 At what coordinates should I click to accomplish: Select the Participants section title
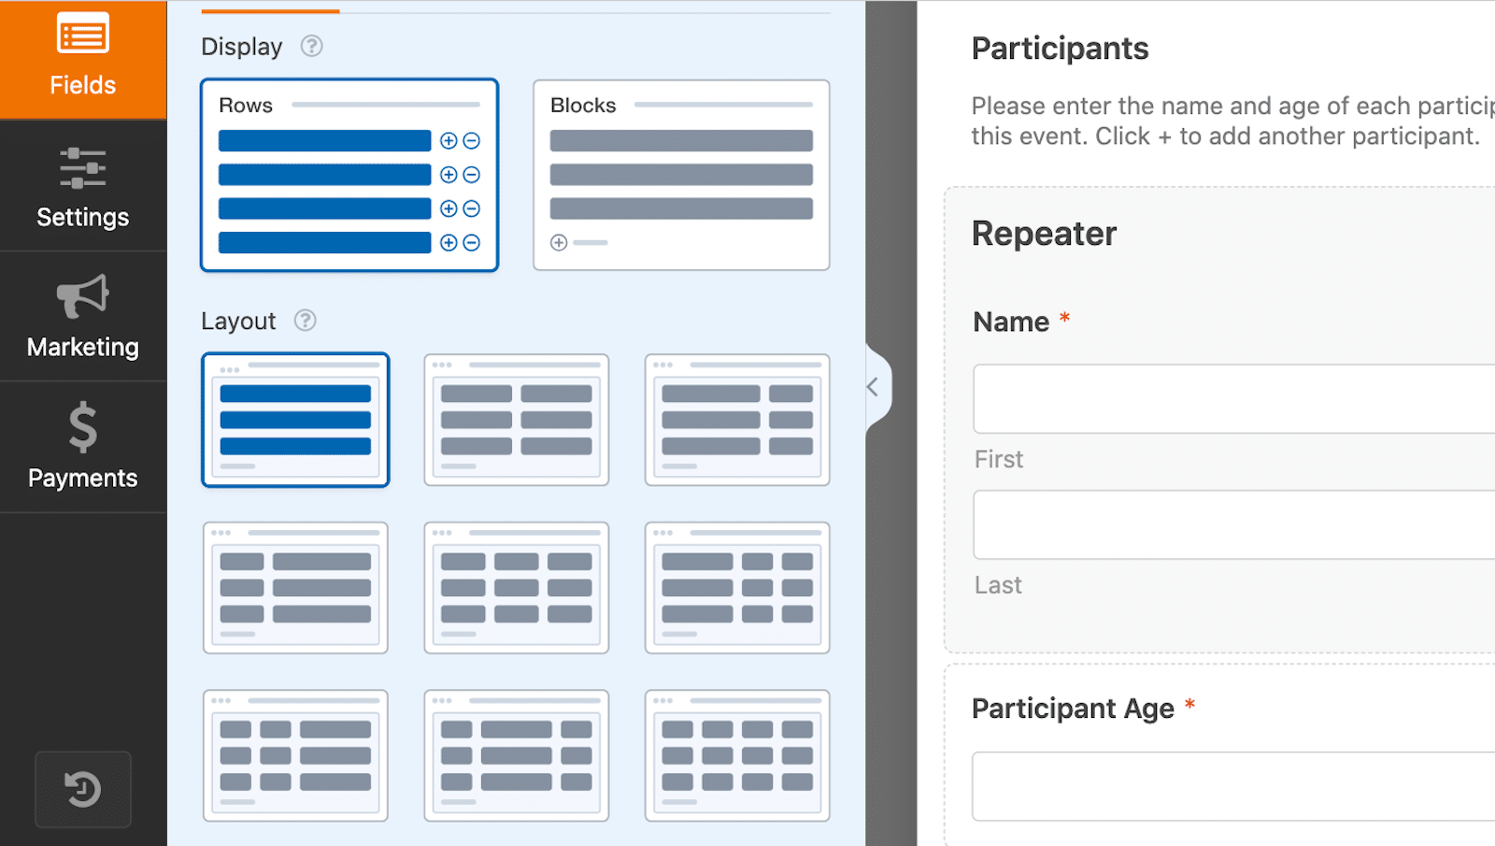[x=1060, y=49]
